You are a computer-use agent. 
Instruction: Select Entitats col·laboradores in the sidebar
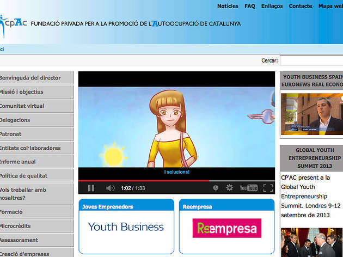[37, 148]
